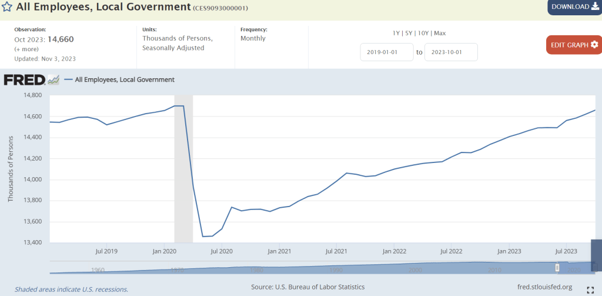The height and width of the screenshot is (296, 602).
Task: Click the shaded 2020 recession bar
Action: pos(183,177)
